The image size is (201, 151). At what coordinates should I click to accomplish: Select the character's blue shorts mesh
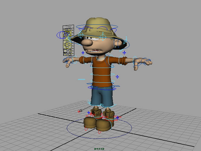(x=102, y=96)
